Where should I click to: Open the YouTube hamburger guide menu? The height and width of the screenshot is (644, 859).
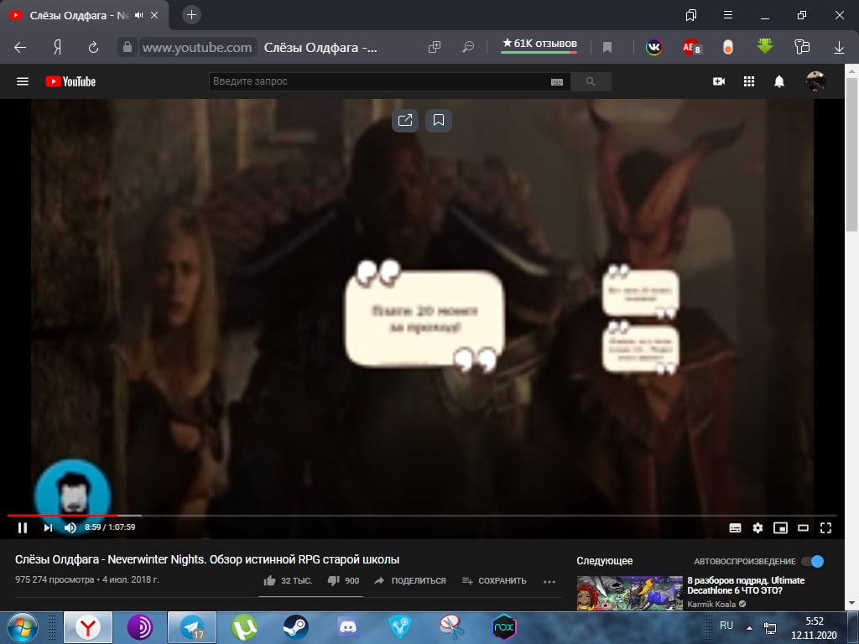23,81
